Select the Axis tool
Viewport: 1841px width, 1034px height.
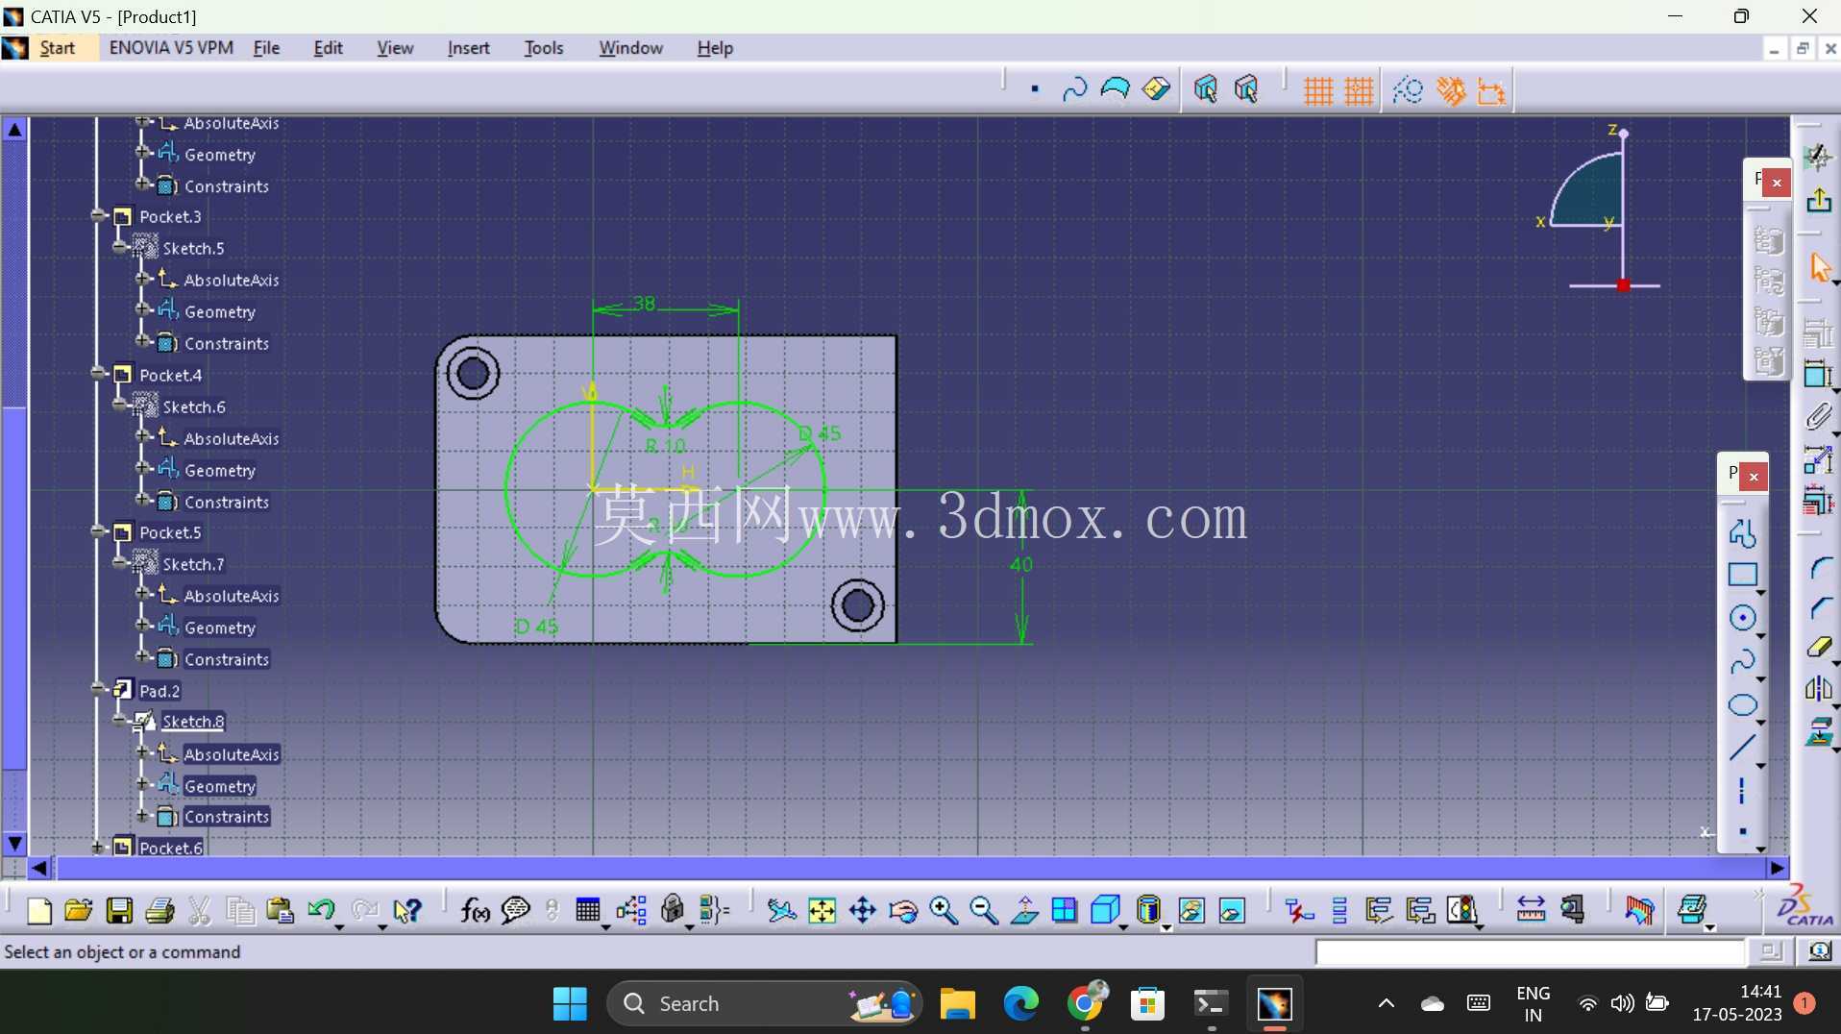click(1742, 791)
